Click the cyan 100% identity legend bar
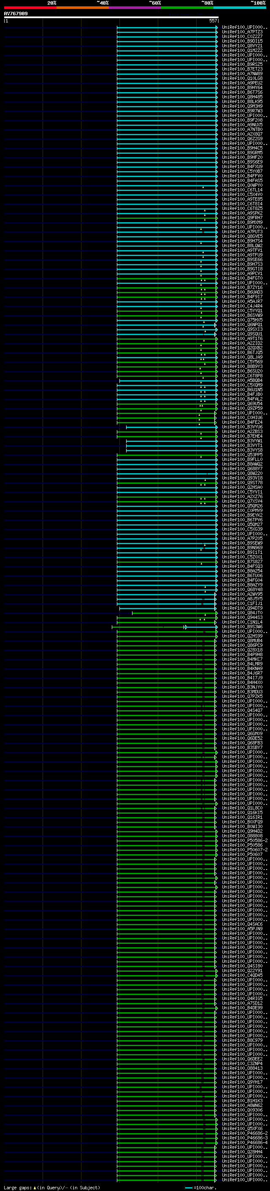This screenshot has width=270, height=1191. pos(240,8)
